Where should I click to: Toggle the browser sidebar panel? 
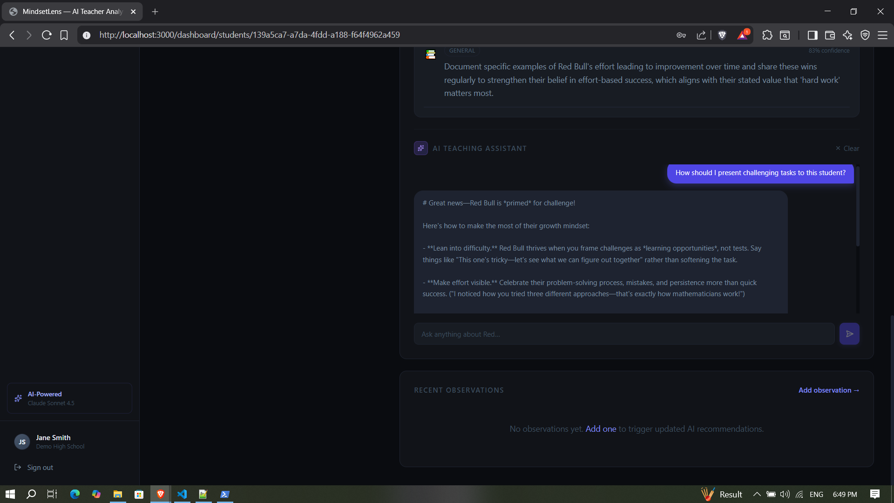[813, 35]
